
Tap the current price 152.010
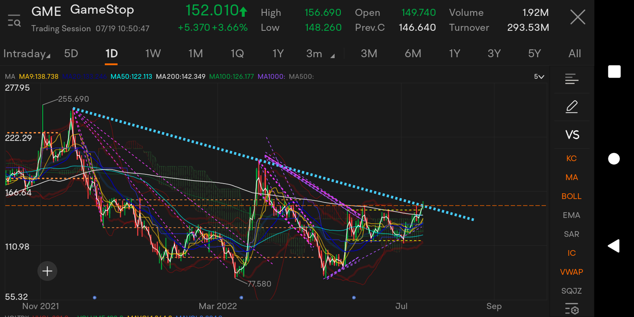tap(211, 10)
